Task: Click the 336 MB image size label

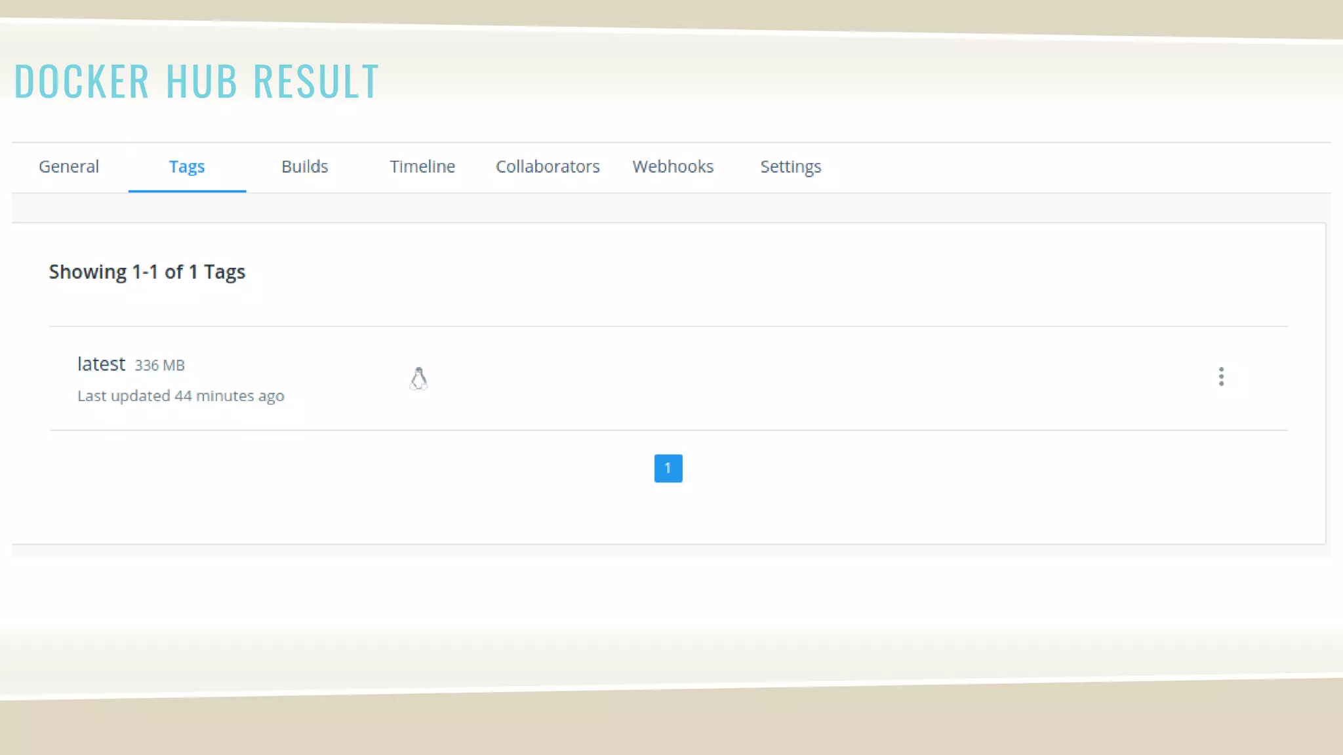Action: [x=160, y=365]
